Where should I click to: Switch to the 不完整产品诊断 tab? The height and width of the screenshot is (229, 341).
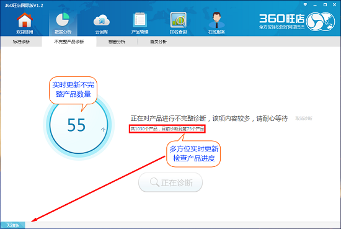(x=69, y=42)
